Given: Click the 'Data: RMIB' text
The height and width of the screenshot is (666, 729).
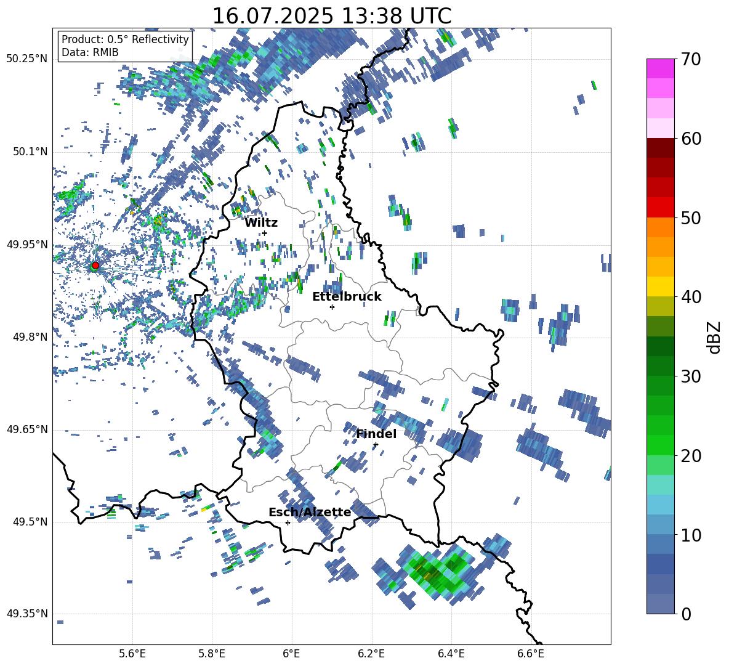Looking at the screenshot, I should pos(90,52).
